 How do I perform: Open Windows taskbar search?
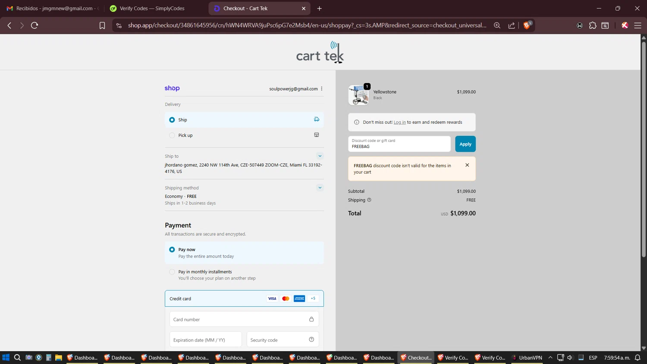point(17,358)
